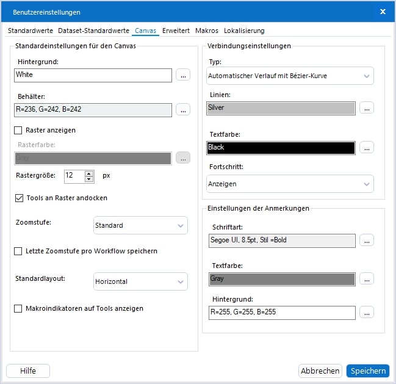Open color picker for annotation Hintergrund
The height and width of the screenshot is (384, 396).
(x=366, y=313)
